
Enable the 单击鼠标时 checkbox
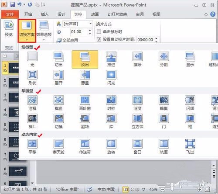tap(99, 31)
